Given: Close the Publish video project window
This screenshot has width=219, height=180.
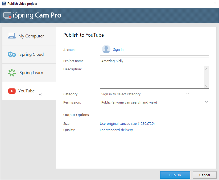Looking at the screenshot, I should (215, 3).
